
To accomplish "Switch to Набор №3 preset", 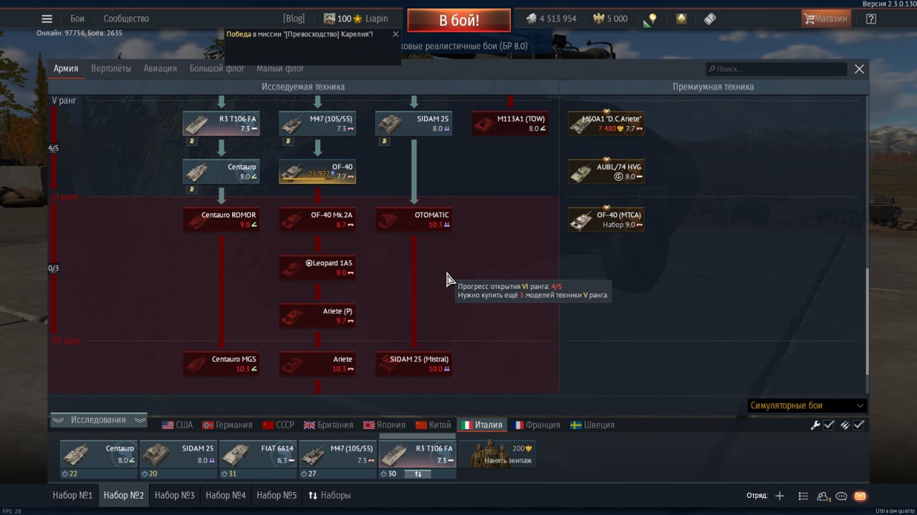I will pos(175,495).
